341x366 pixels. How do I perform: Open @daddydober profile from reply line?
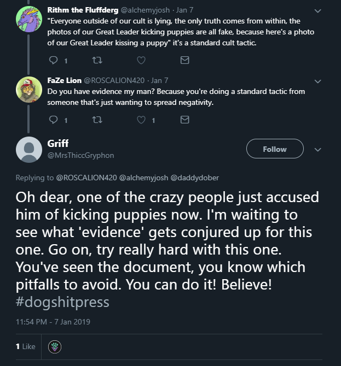[195, 178]
